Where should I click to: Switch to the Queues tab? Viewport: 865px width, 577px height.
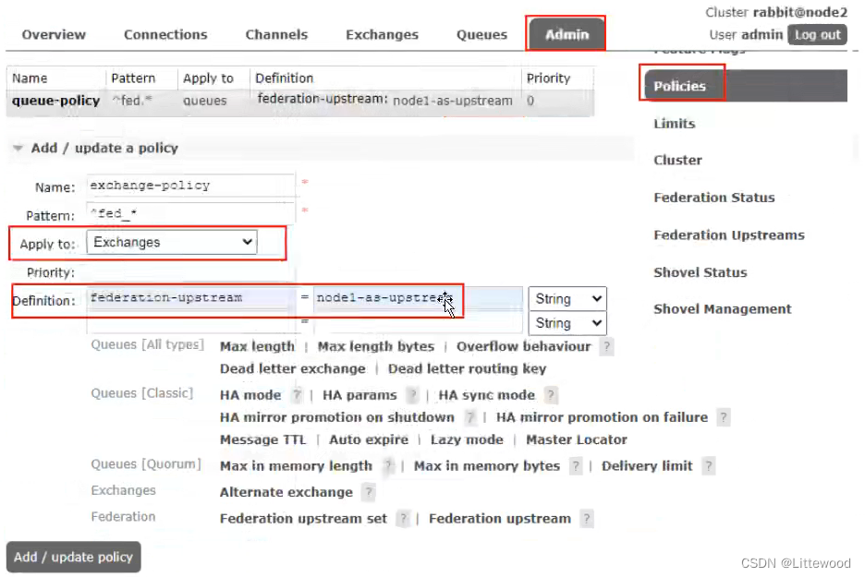481,35
